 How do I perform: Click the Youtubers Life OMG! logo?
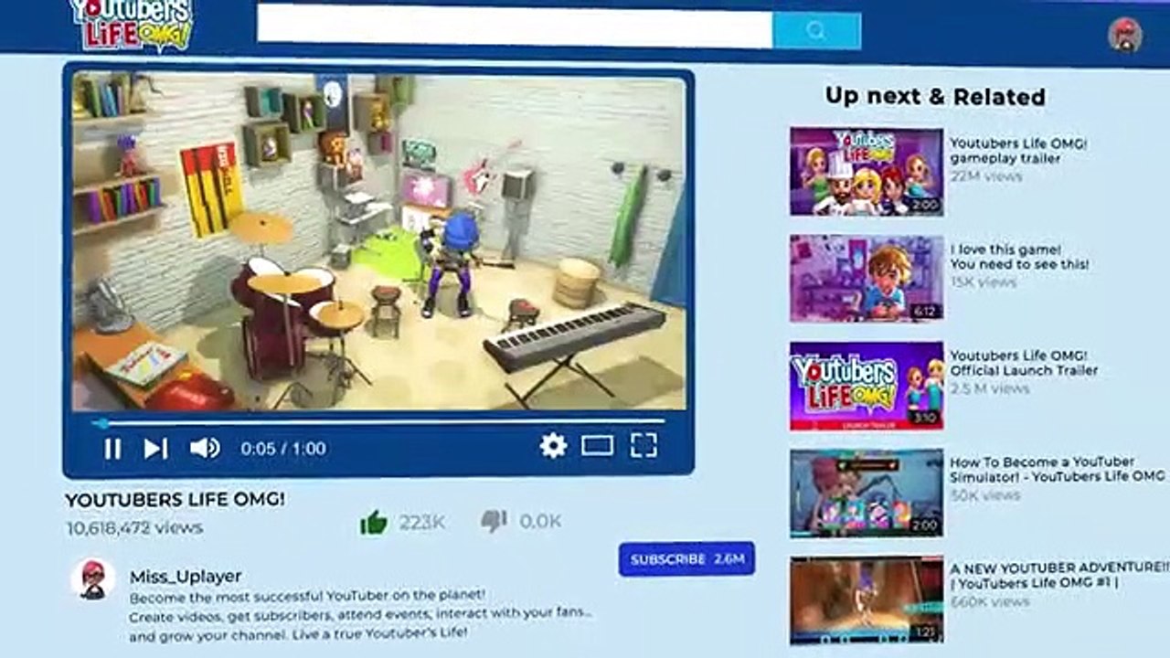click(x=132, y=25)
